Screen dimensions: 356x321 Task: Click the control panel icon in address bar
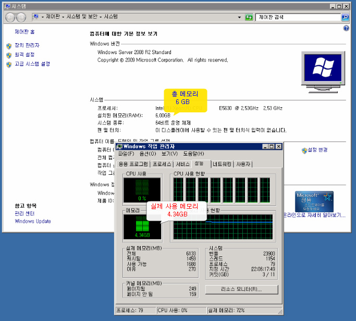pyautogui.click(x=36, y=17)
